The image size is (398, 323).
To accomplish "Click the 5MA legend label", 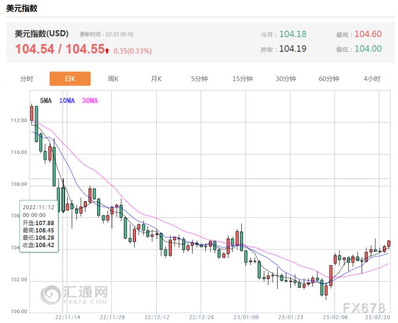I will [46, 101].
